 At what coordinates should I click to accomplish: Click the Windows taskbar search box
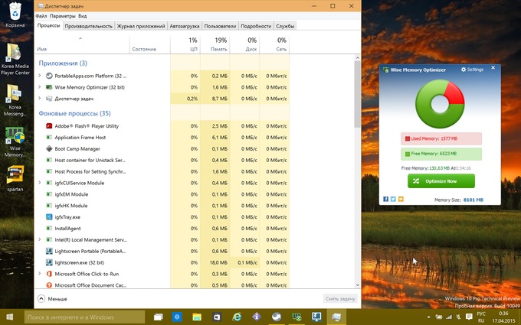(x=84, y=317)
